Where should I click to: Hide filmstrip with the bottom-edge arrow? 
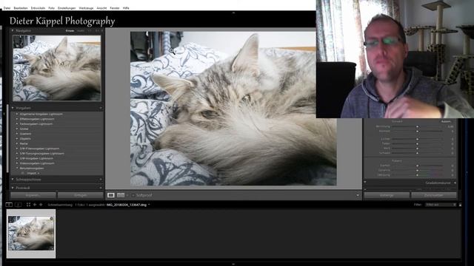coord(233,264)
